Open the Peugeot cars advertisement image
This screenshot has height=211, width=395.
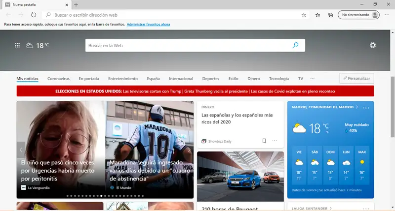pos(240,177)
